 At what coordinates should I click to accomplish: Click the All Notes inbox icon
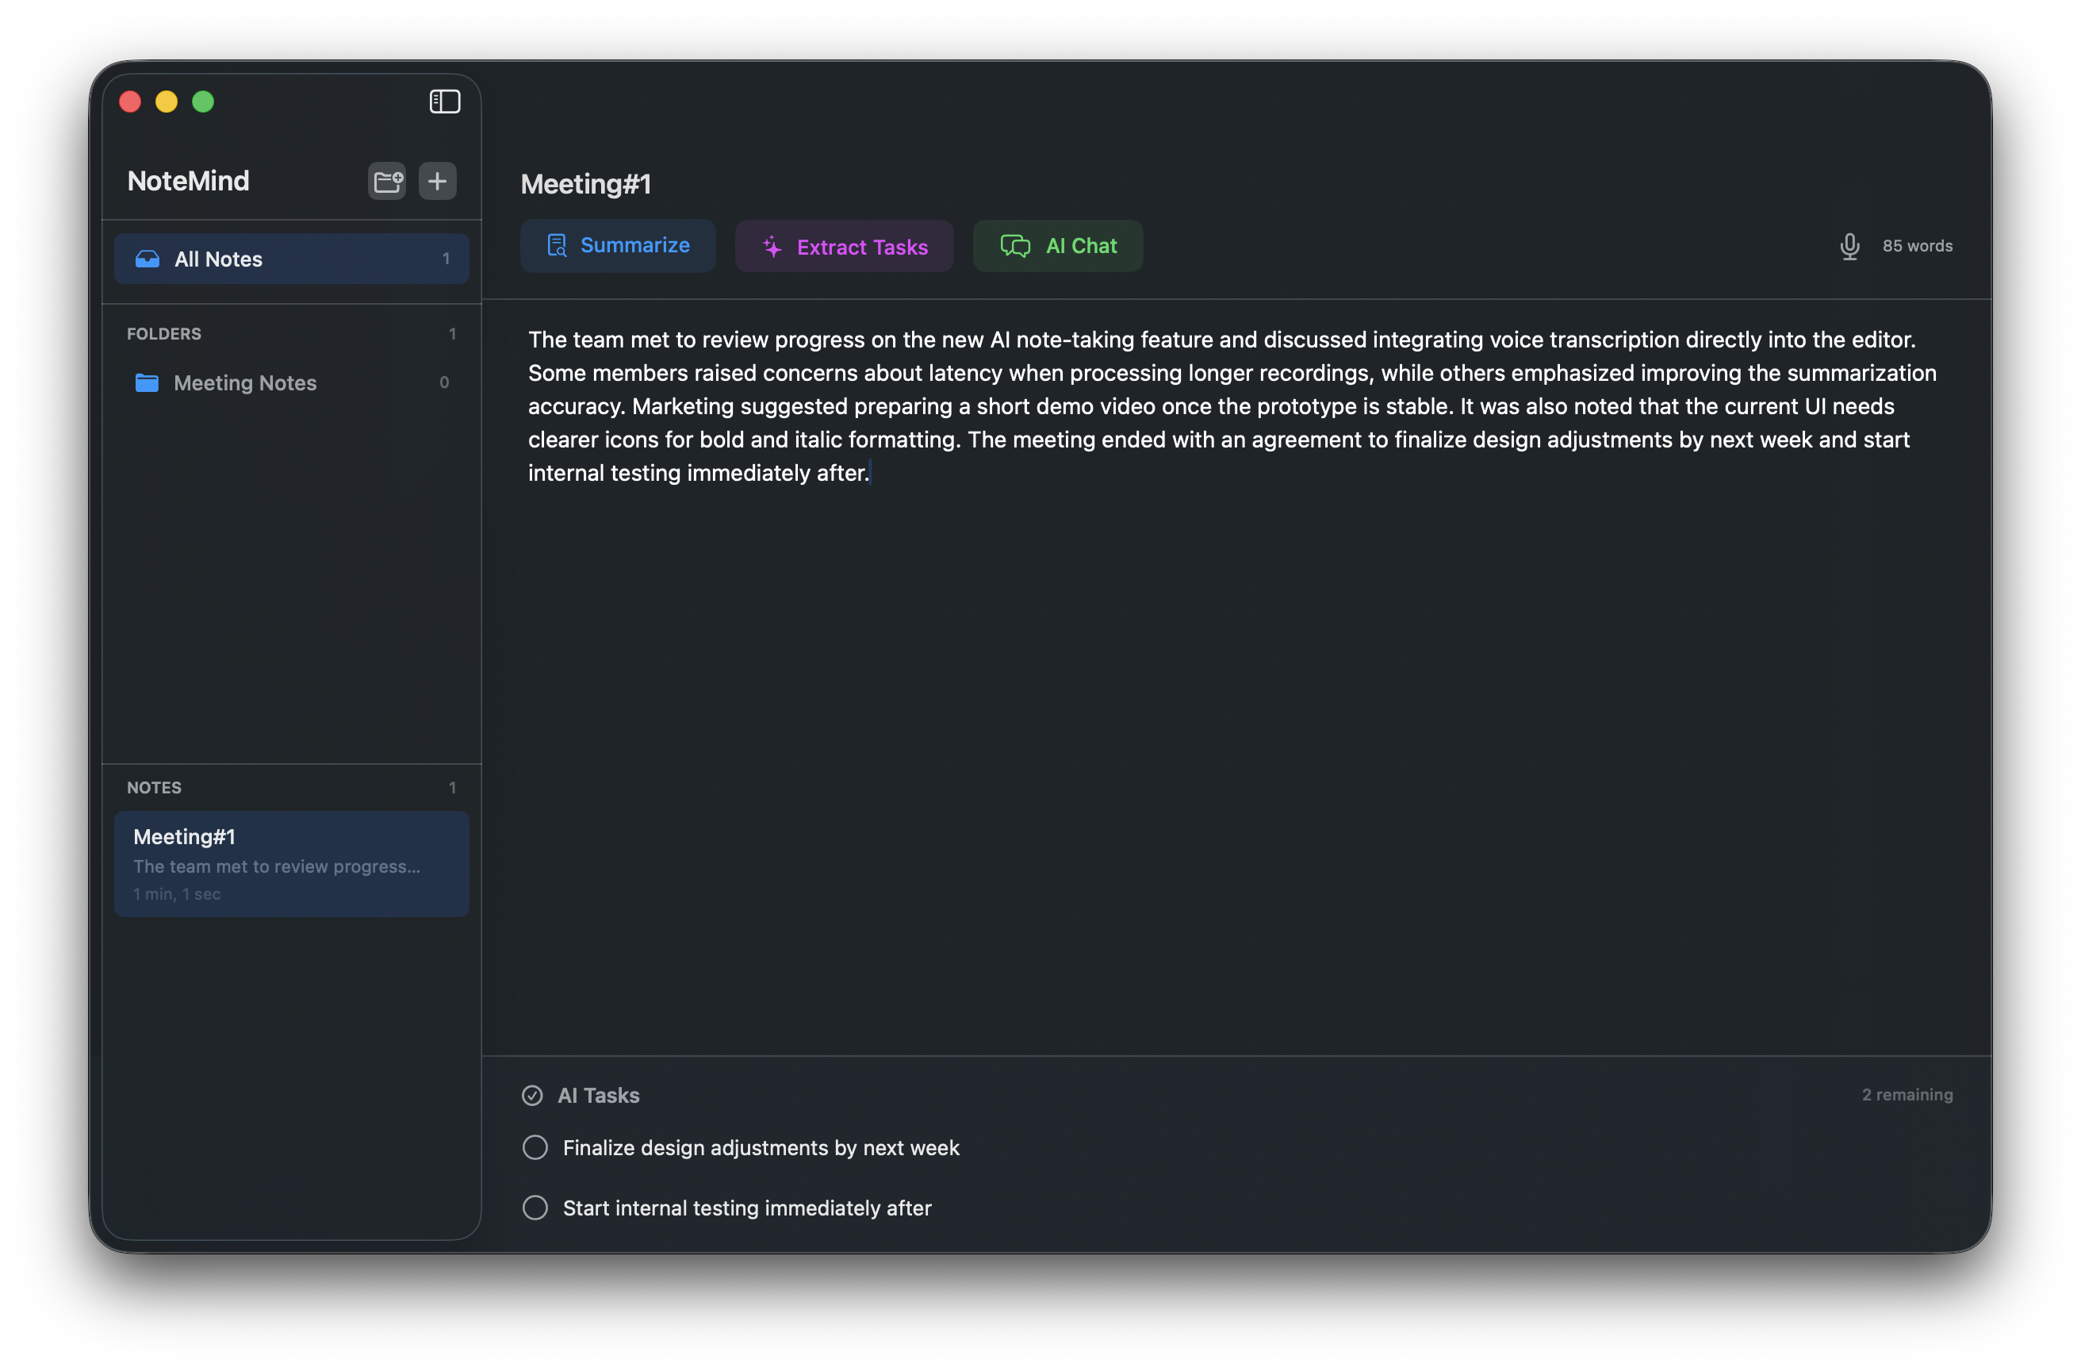148,259
